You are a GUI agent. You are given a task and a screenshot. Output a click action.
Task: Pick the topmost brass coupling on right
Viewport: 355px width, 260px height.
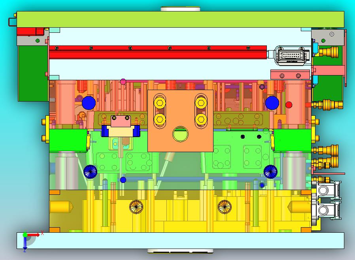[328, 52]
